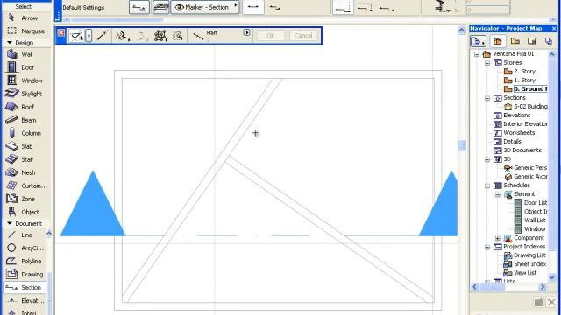Screen dimensions: 561x315
Task: Activate the Roof tool
Action: pos(21,107)
